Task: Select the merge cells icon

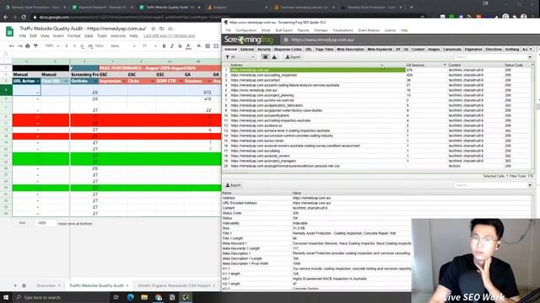Action: 216,46
